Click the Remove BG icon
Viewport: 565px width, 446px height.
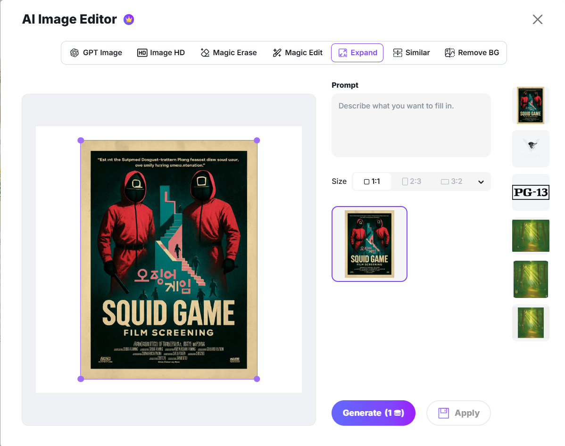coord(450,53)
